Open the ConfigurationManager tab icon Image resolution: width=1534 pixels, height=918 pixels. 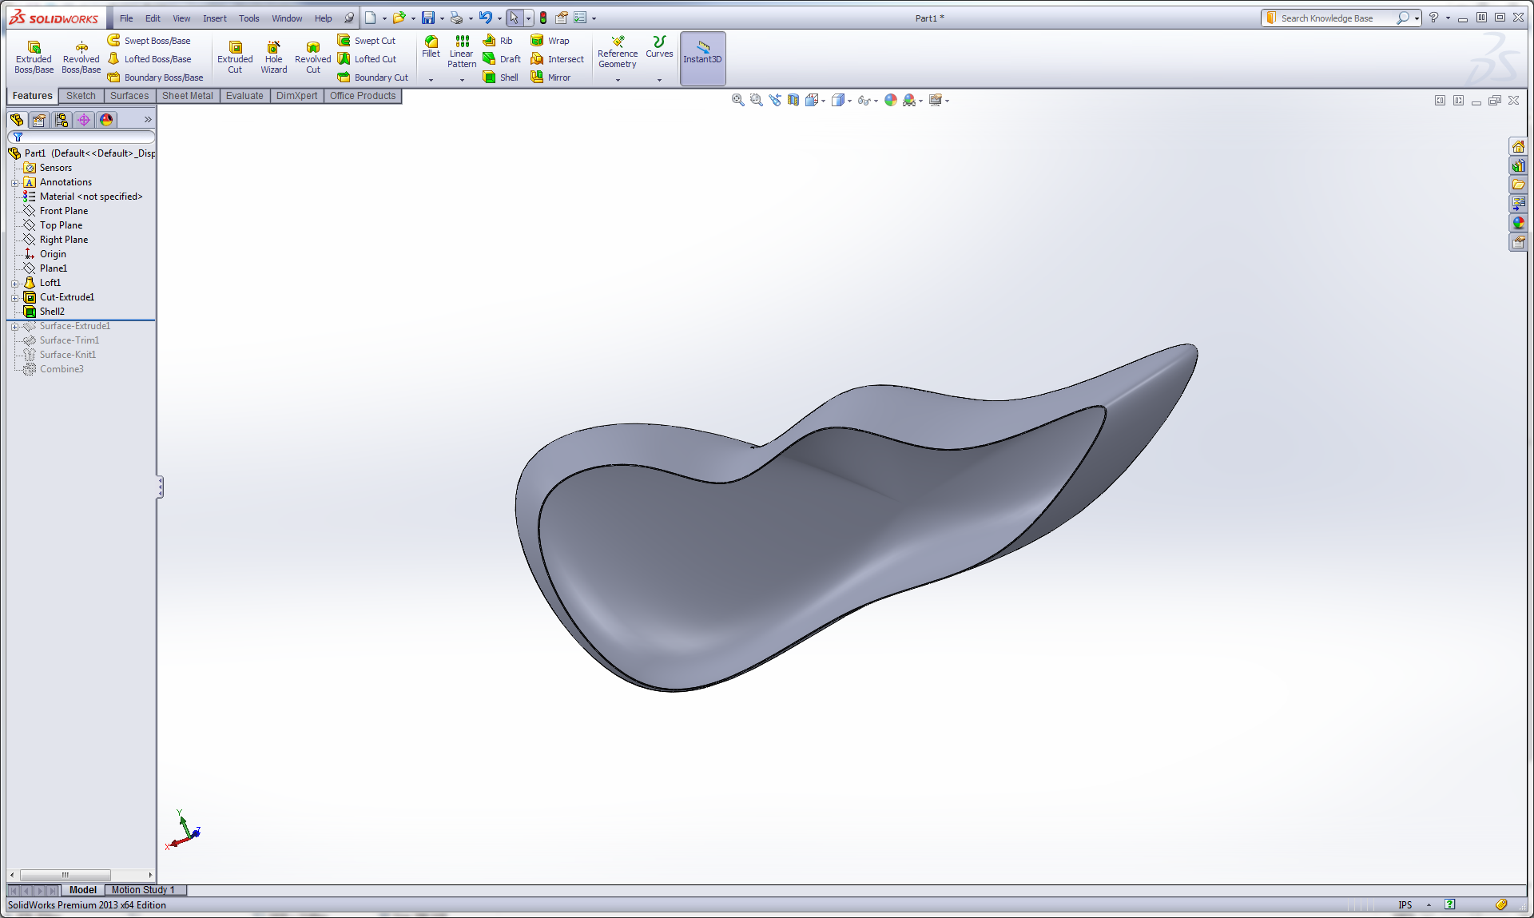pos(61,120)
